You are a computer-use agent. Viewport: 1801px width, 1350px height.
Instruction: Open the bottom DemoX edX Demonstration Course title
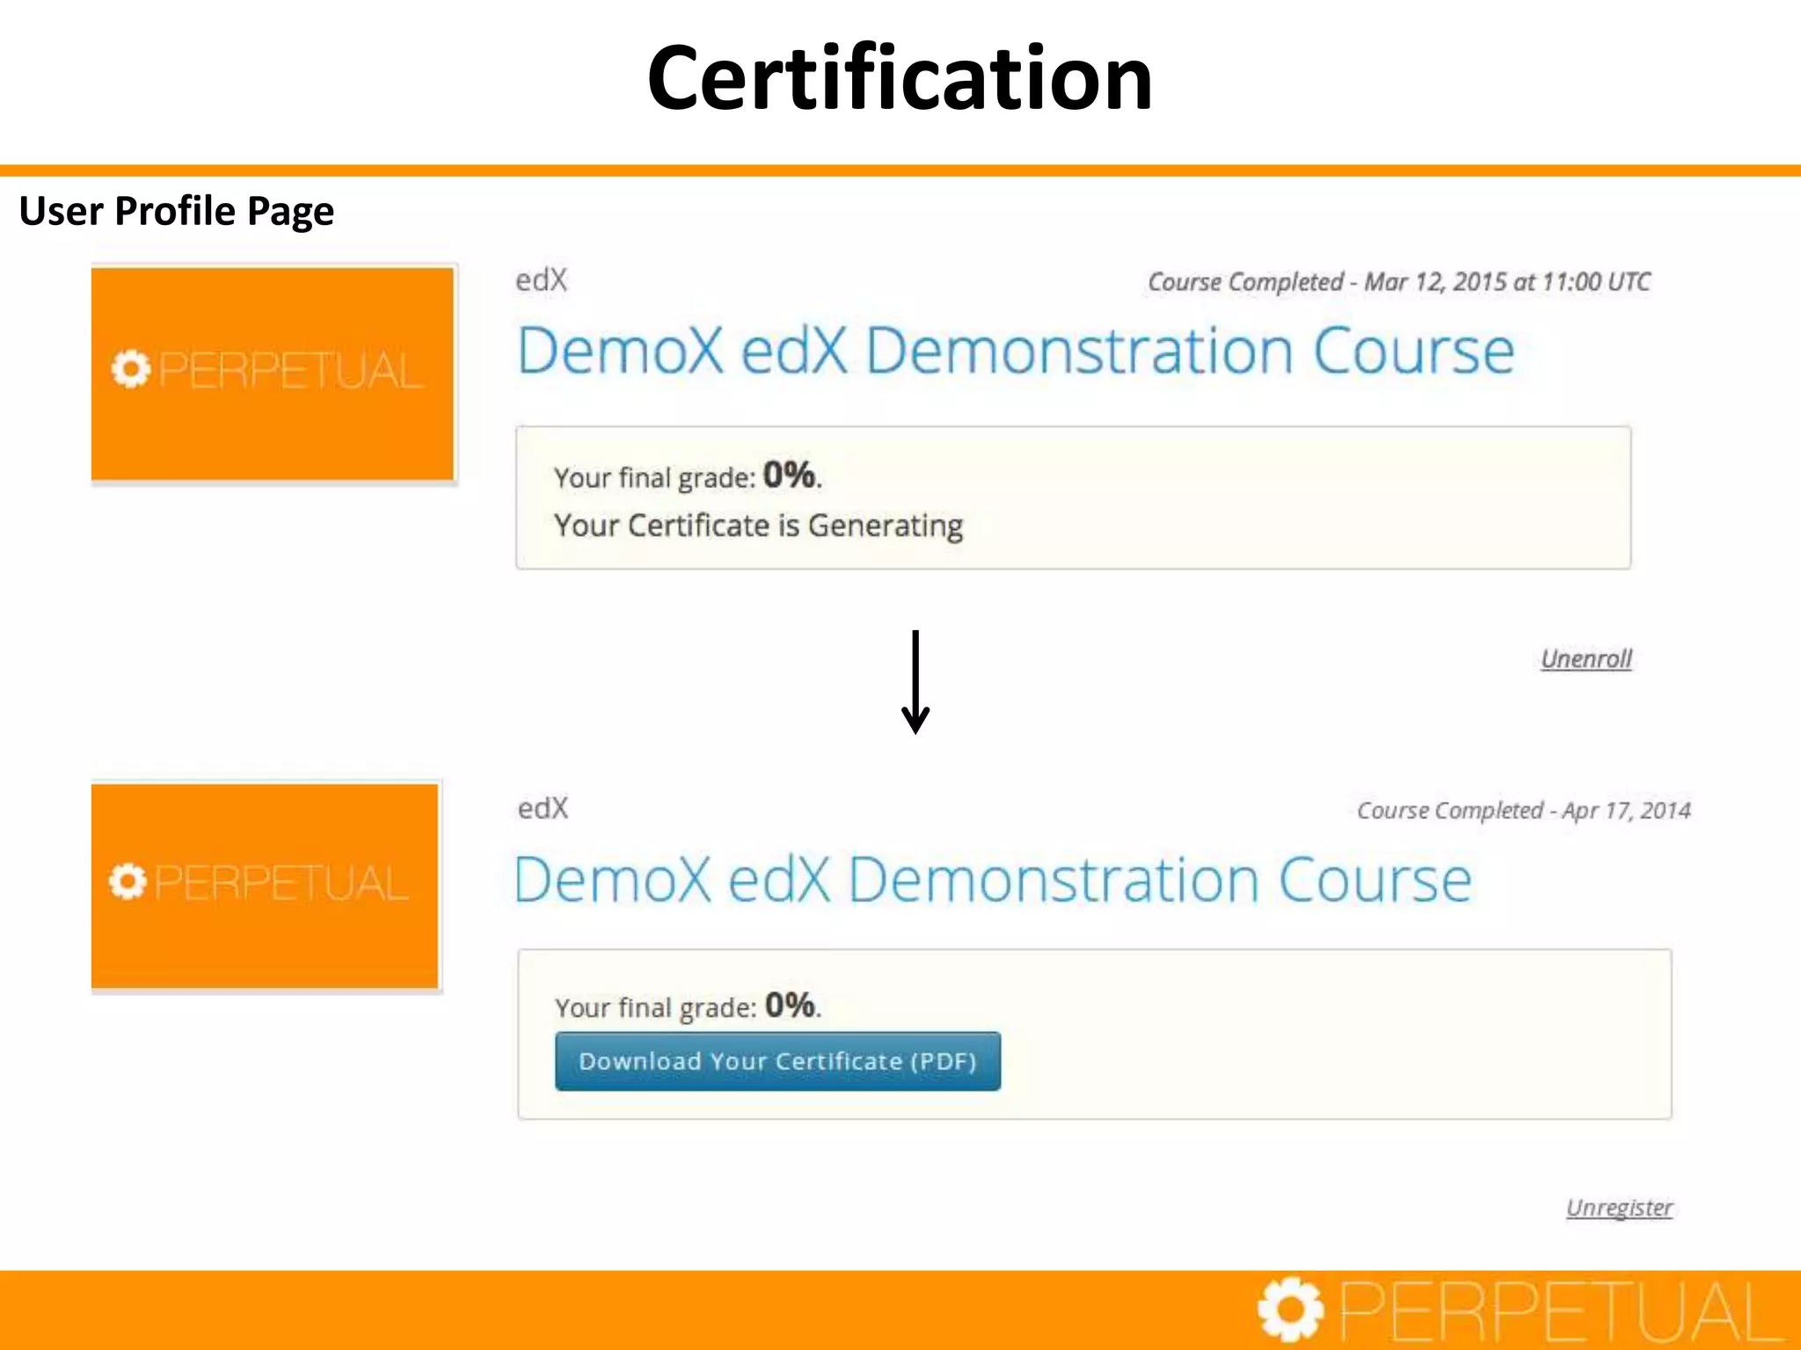(x=992, y=880)
